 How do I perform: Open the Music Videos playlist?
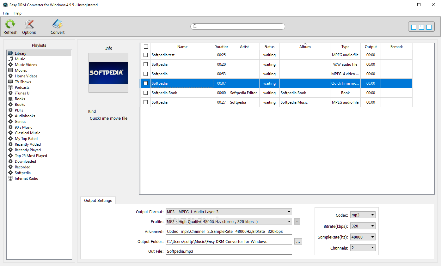[x=26, y=65]
